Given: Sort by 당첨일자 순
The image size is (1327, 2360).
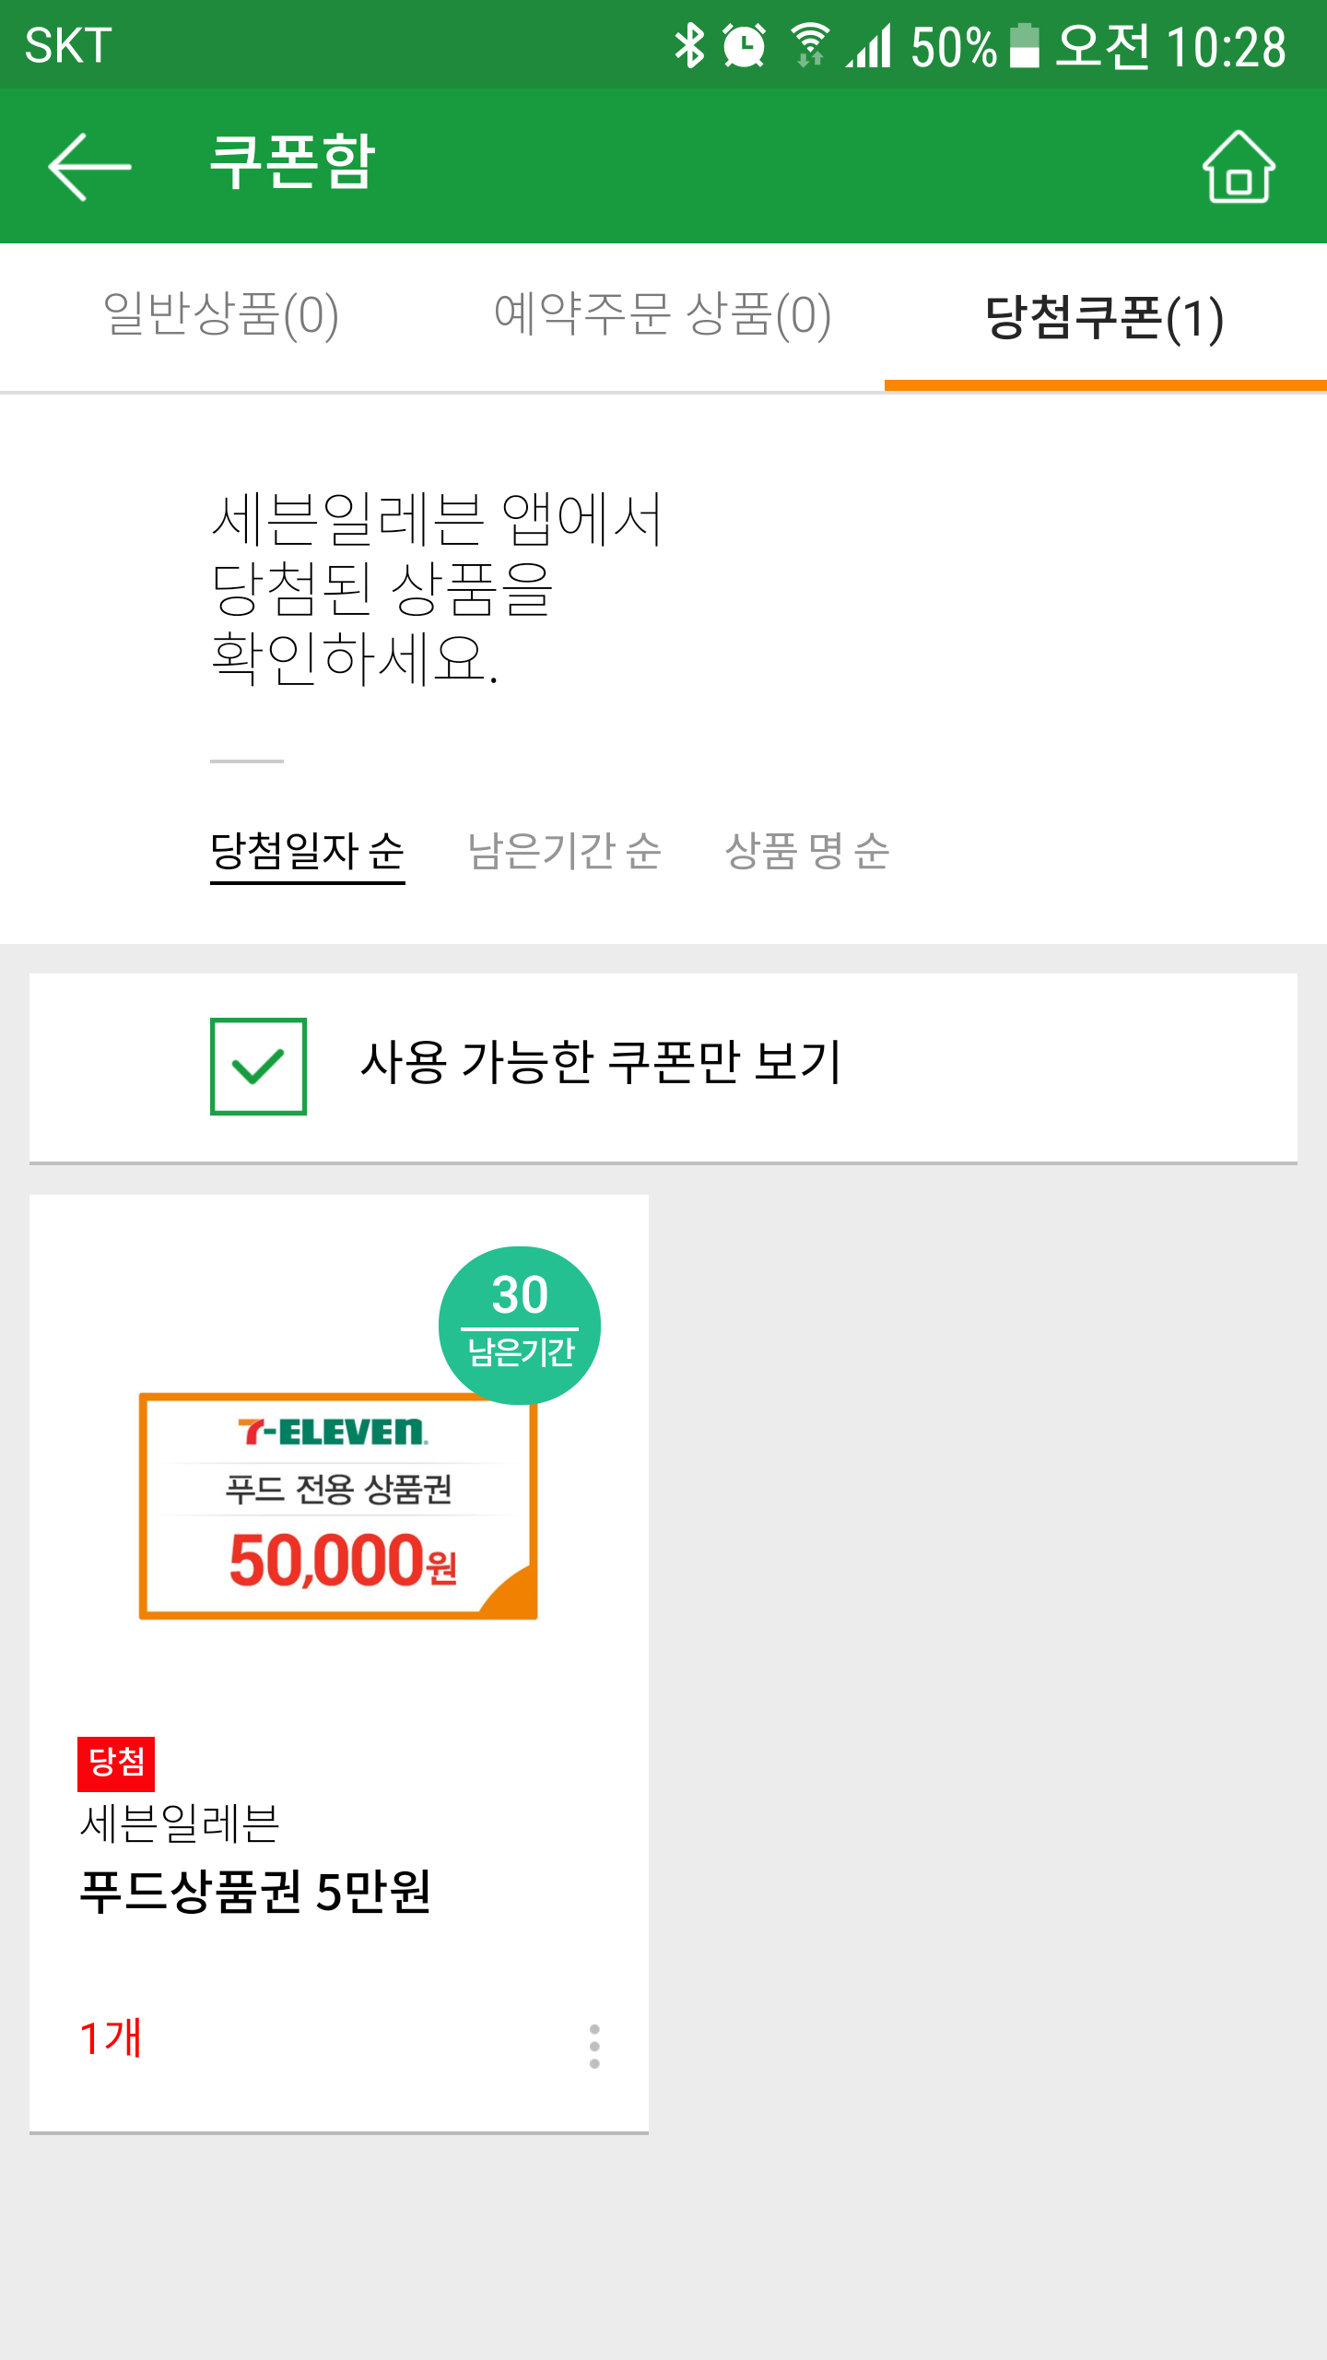Looking at the screenshot, I should coord(308,851).
